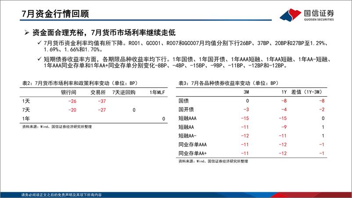Select the 差值 value -1 for 同业存单AA+
Screen dimensions: 352x198
[x=322, y=153]
